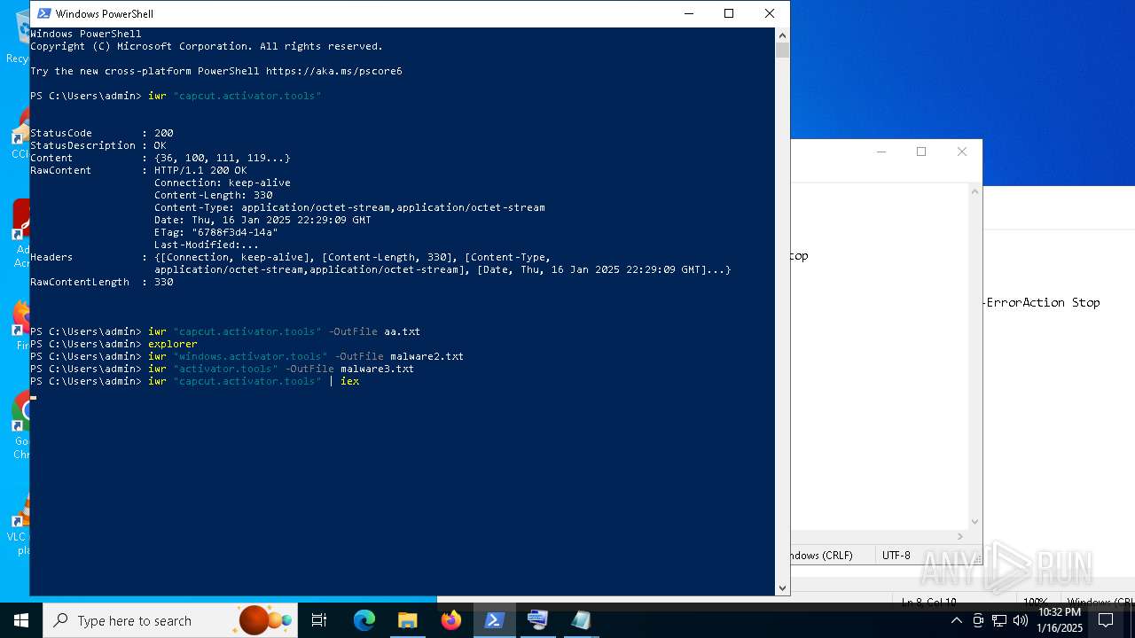Minimize the background Notepad window

881,152
